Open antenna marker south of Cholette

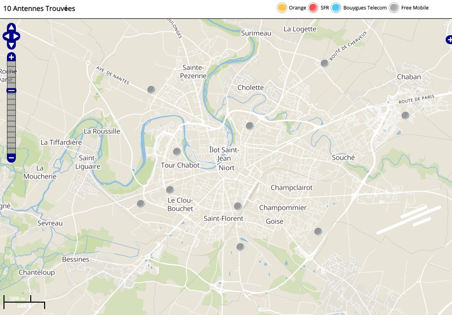(250, 126)
